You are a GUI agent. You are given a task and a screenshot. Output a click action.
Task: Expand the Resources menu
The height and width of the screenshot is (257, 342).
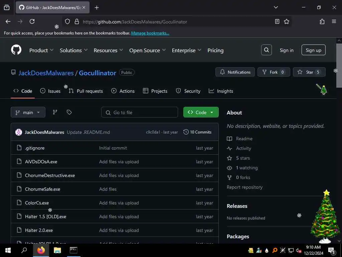pyautogui.click(x=109, y=50)
